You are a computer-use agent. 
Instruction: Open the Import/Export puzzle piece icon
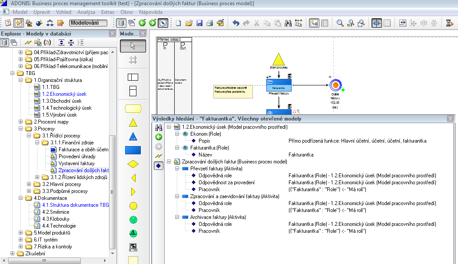point(60,23)
